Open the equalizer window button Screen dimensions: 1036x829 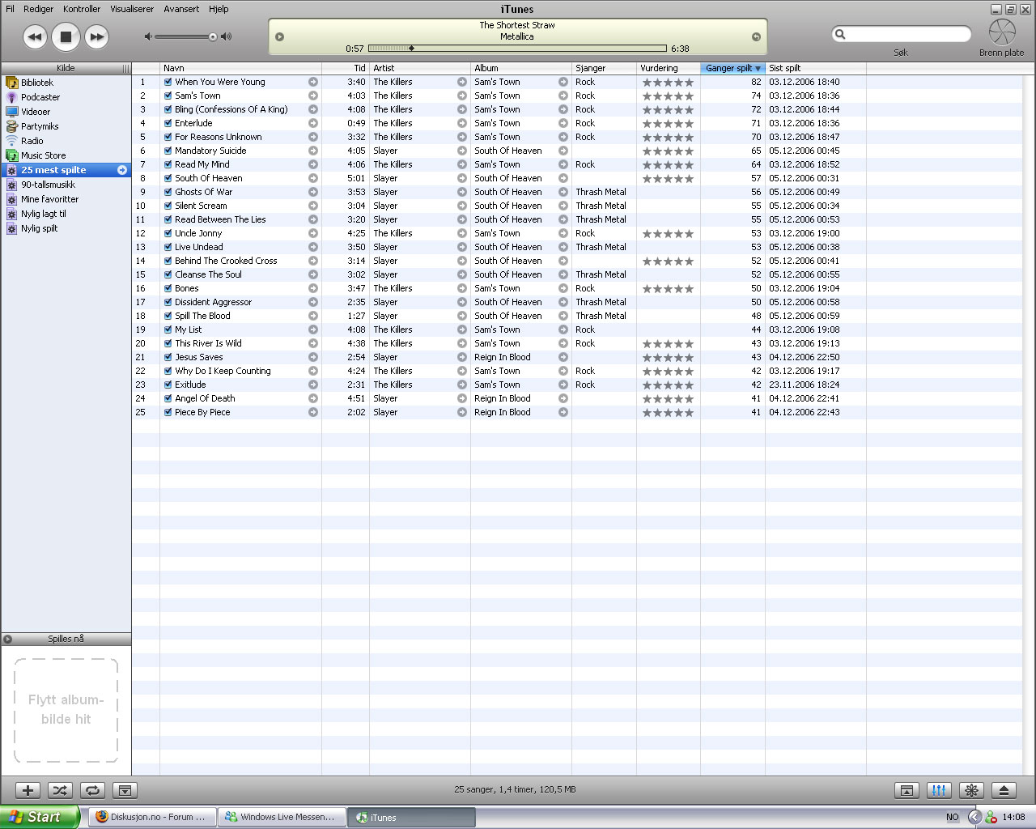(939, 790)
